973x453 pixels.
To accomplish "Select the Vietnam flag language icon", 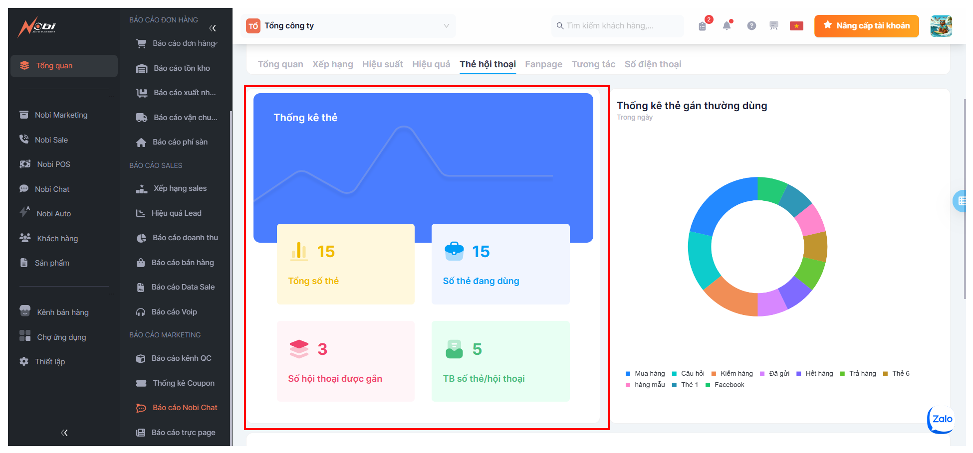I will coord(796,26).
